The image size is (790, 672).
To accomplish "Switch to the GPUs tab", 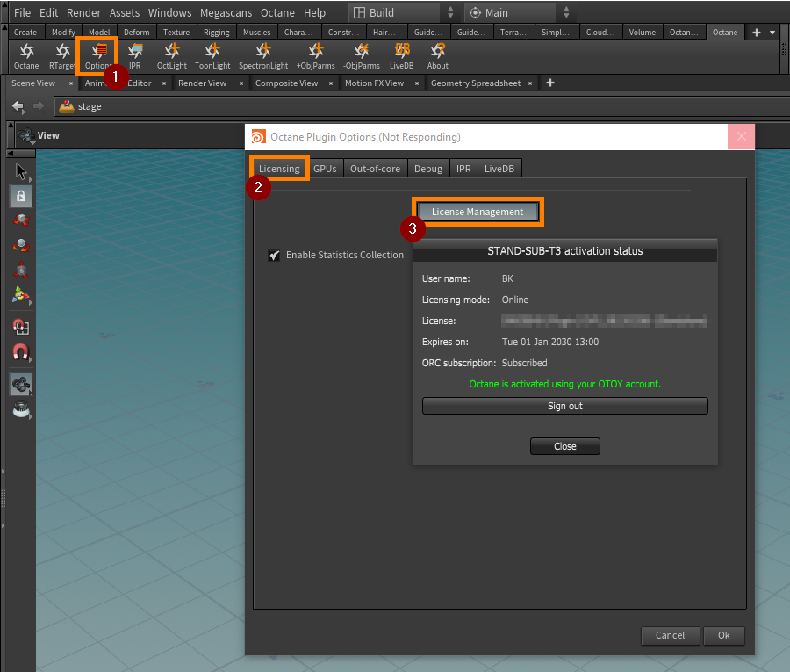I will (325, 169).
